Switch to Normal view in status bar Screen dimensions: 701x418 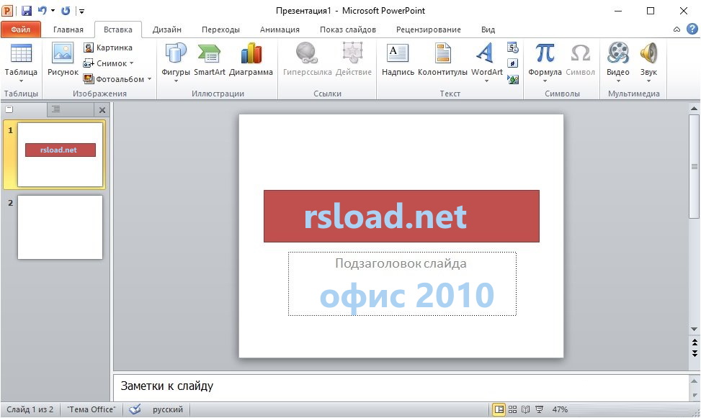coord(499,409)
